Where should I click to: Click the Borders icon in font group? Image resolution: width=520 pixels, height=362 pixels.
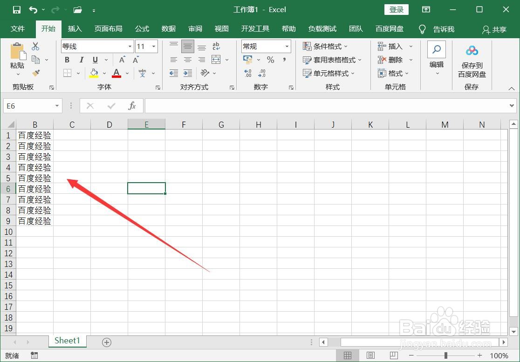[x=67, y=73]
